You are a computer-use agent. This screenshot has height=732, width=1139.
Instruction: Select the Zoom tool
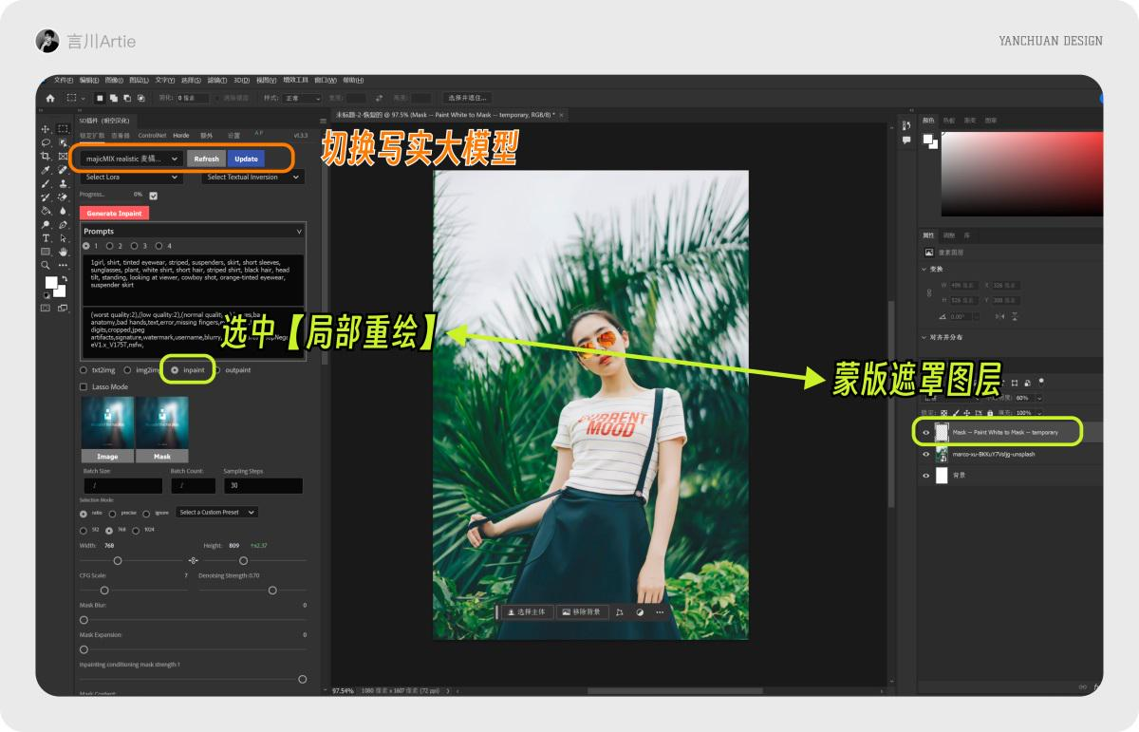[46, 264]
